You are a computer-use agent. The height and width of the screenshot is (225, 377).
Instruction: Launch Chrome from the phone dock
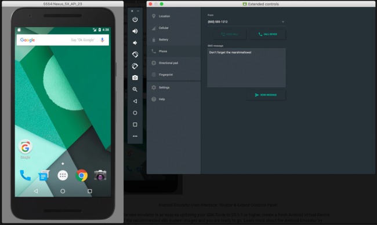pos(82,176)
